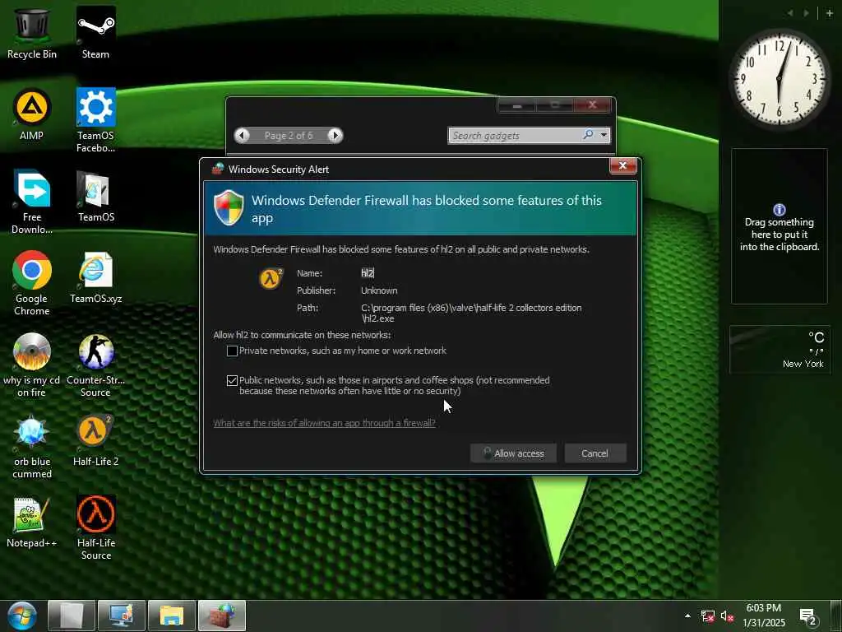Image resolution: width=842 pixels, height=632 pixels.
Task: Click the plus icon atop the sidebar
Action: click(x=830, y=13)
